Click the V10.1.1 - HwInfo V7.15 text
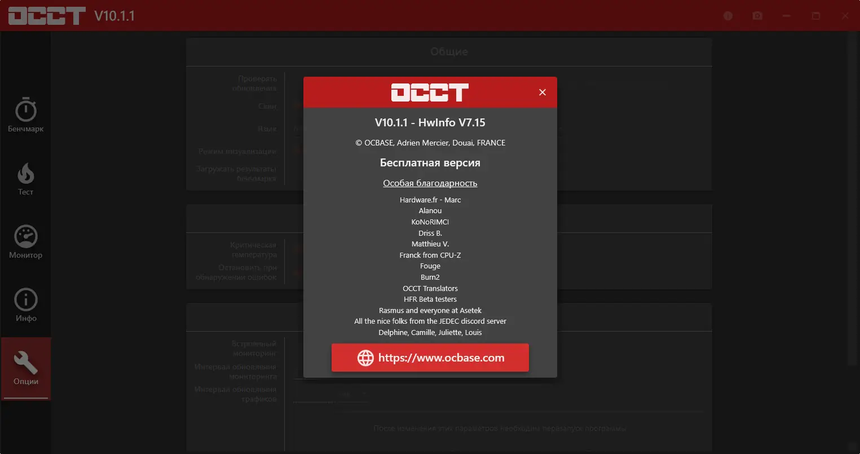The image size is (860, 454). pos(430,122)
